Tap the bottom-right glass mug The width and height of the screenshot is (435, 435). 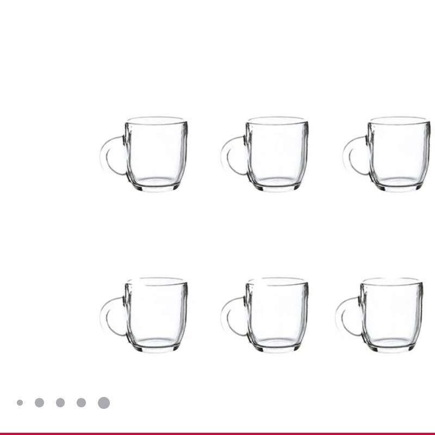coord(379,315)
